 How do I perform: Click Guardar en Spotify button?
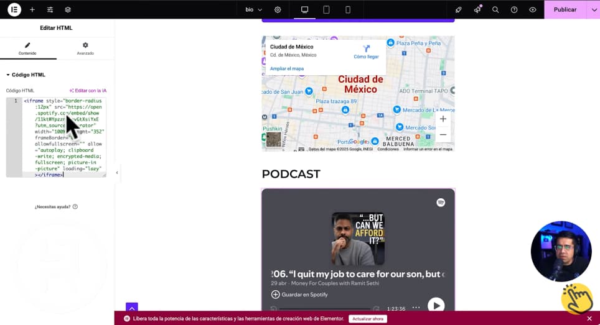tap(299, 295)
